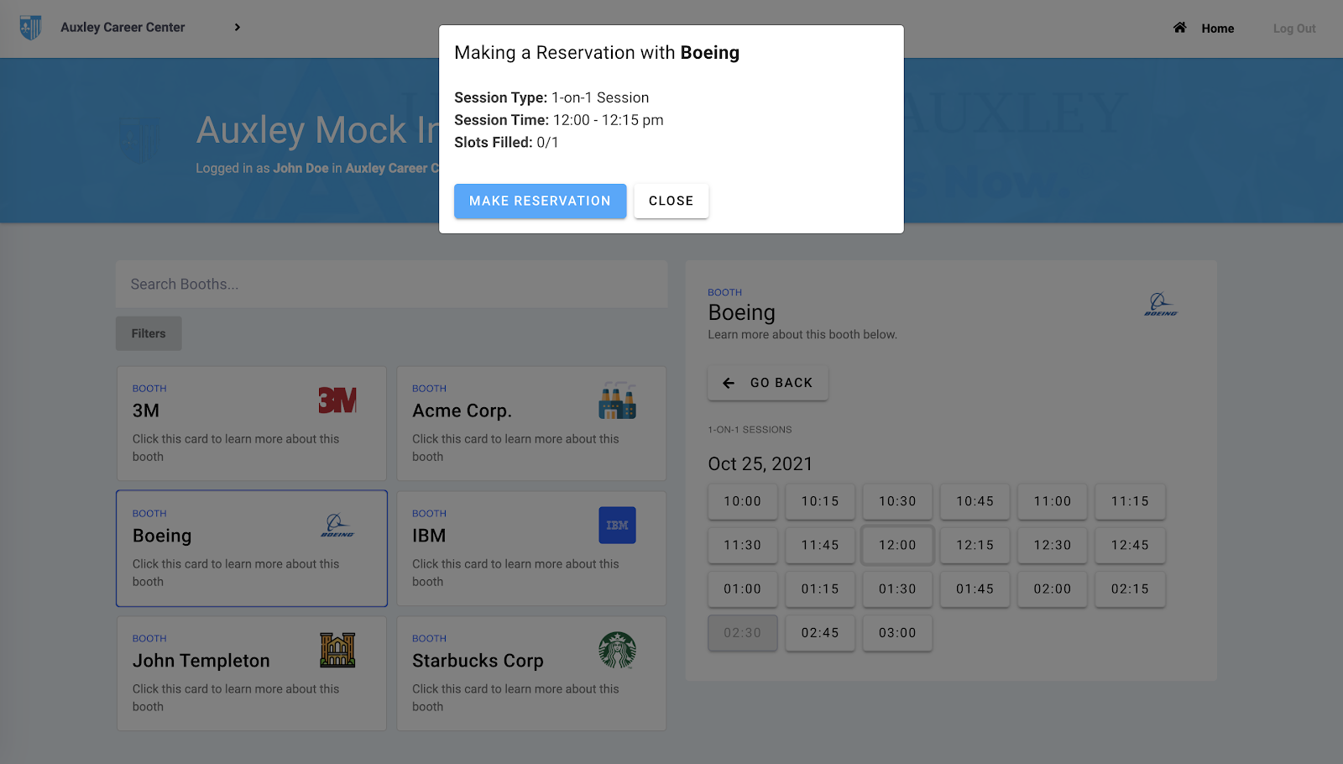This screenshot has height=764, width=1343.
Task: Dismiss the dialog with Close button
Action: point(671,201)
